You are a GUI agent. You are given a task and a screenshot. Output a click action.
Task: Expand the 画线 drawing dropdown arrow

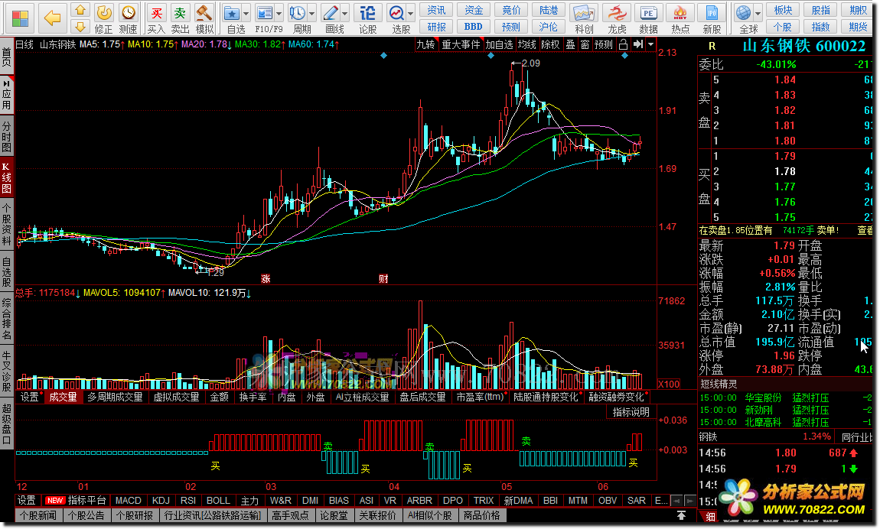(x=345, y=14)
